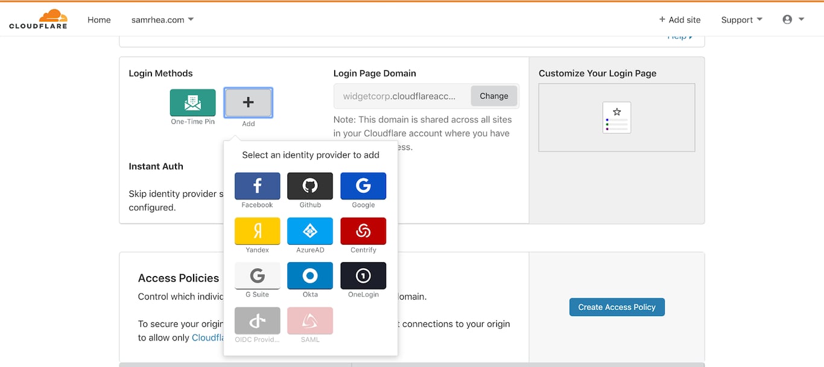Image resolution: width=824 pixels, height=367 pixels.
Task: Choose Centrify as identity provider
Action: point(363,231)
